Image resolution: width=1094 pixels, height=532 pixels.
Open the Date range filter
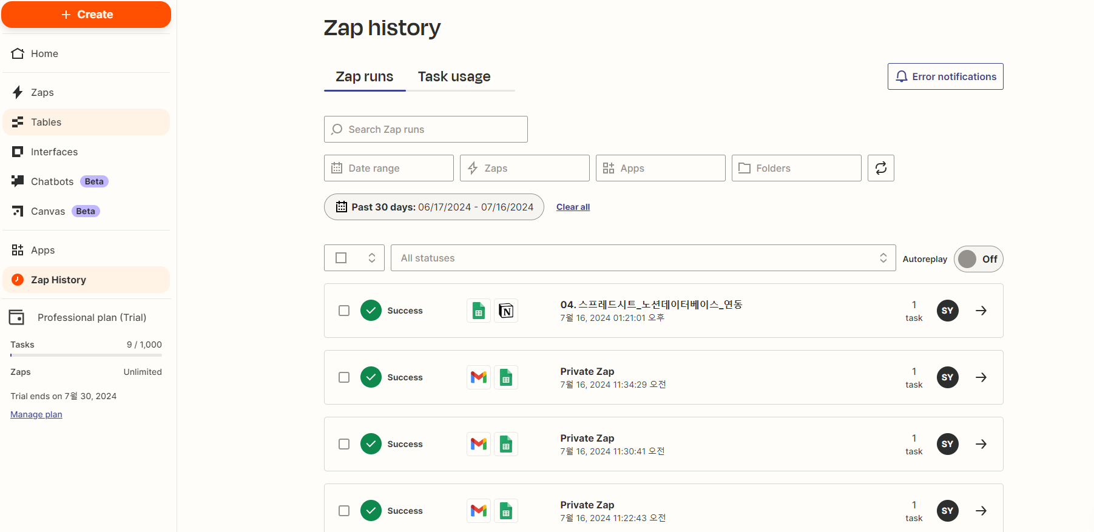[x=389, y=168]
